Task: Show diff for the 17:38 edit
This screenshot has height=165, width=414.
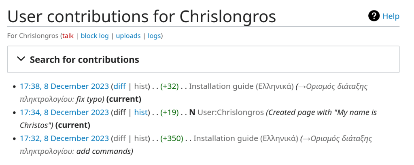Action: click(119, 86)
